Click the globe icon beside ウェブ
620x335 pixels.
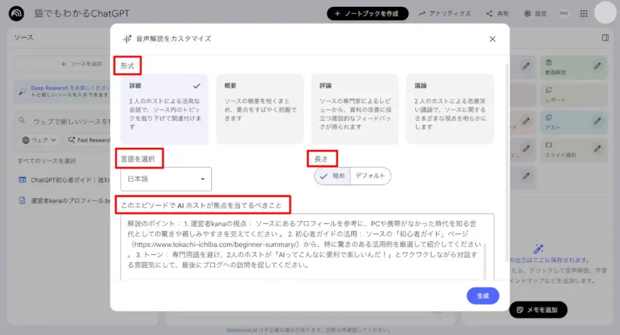pos(25,140)
